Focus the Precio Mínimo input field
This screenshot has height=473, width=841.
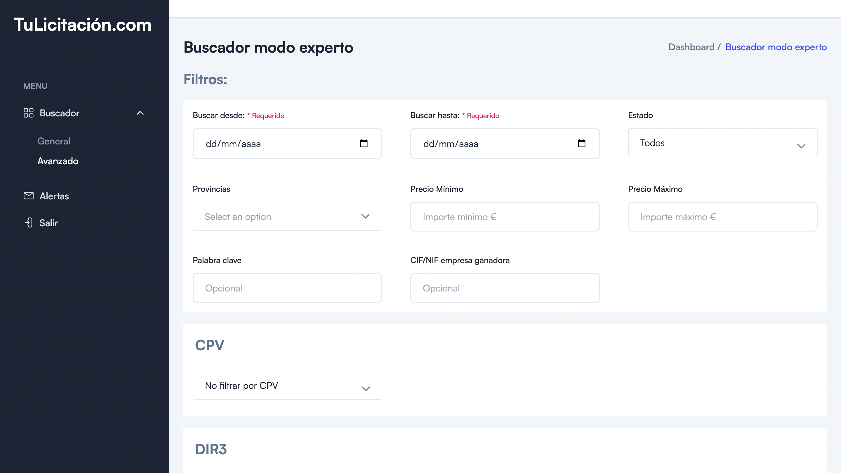click(x=505, y=217)
